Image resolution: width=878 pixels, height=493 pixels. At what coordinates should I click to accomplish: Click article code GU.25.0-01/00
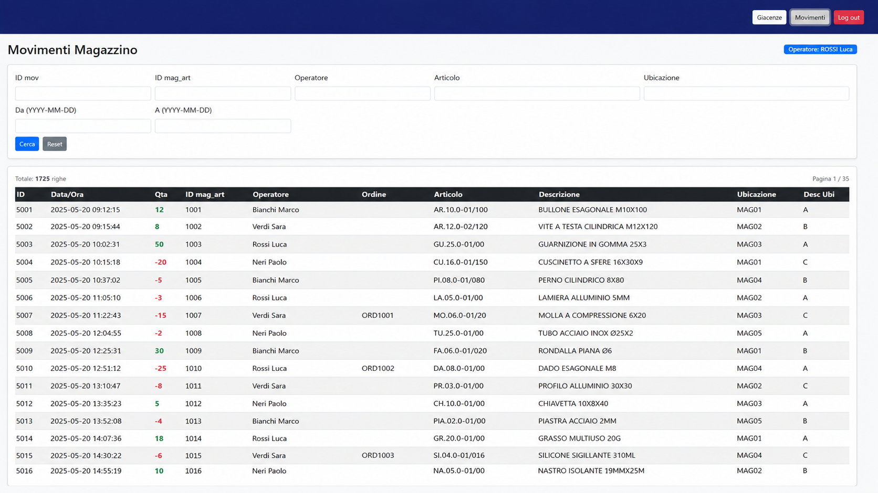(x=458, y=244)
